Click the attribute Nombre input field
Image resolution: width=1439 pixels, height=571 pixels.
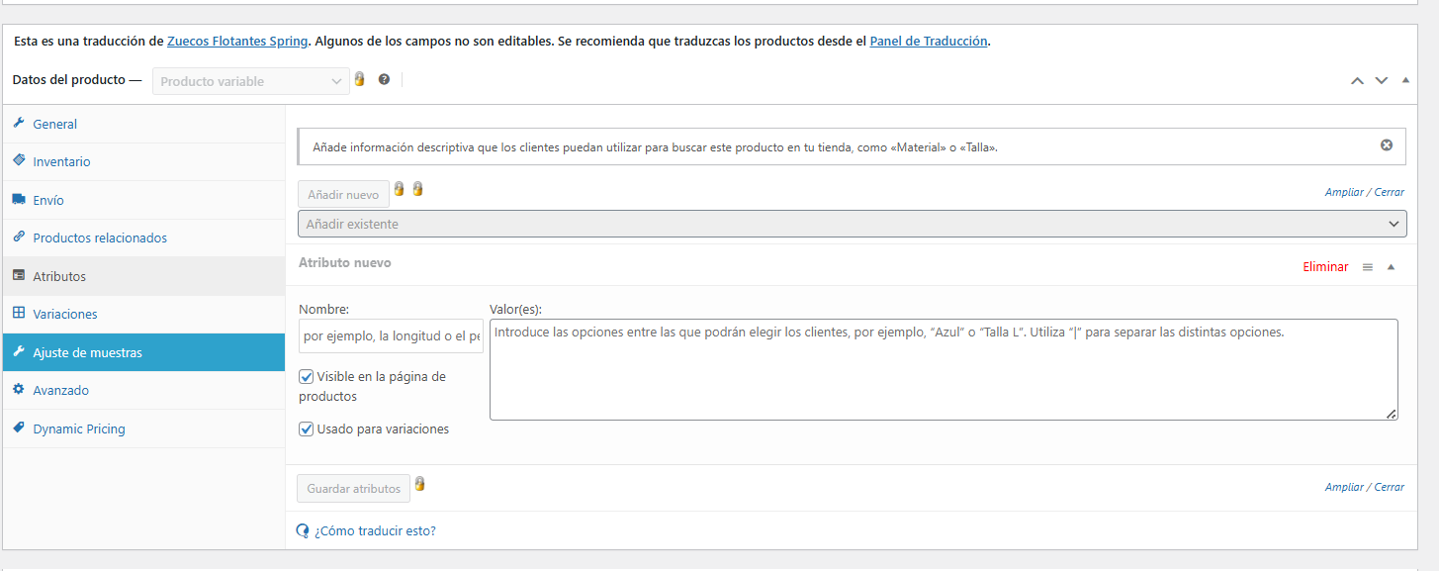pos(391,336)
